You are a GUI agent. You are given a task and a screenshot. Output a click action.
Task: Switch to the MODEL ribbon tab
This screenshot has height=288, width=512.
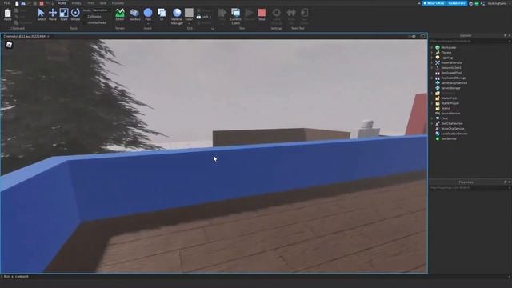point(77,3)
